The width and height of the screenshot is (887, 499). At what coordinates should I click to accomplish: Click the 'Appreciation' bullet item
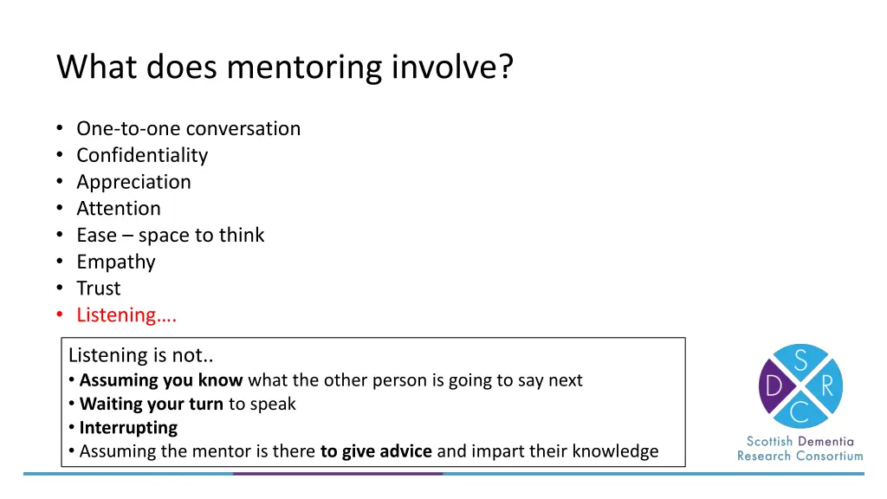pyautogui.click(x=133, y=182)
